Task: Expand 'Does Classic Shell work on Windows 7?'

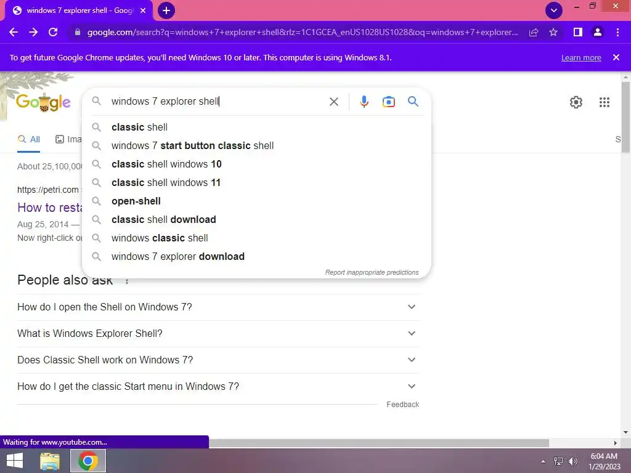Action: [x=218, y=360]
